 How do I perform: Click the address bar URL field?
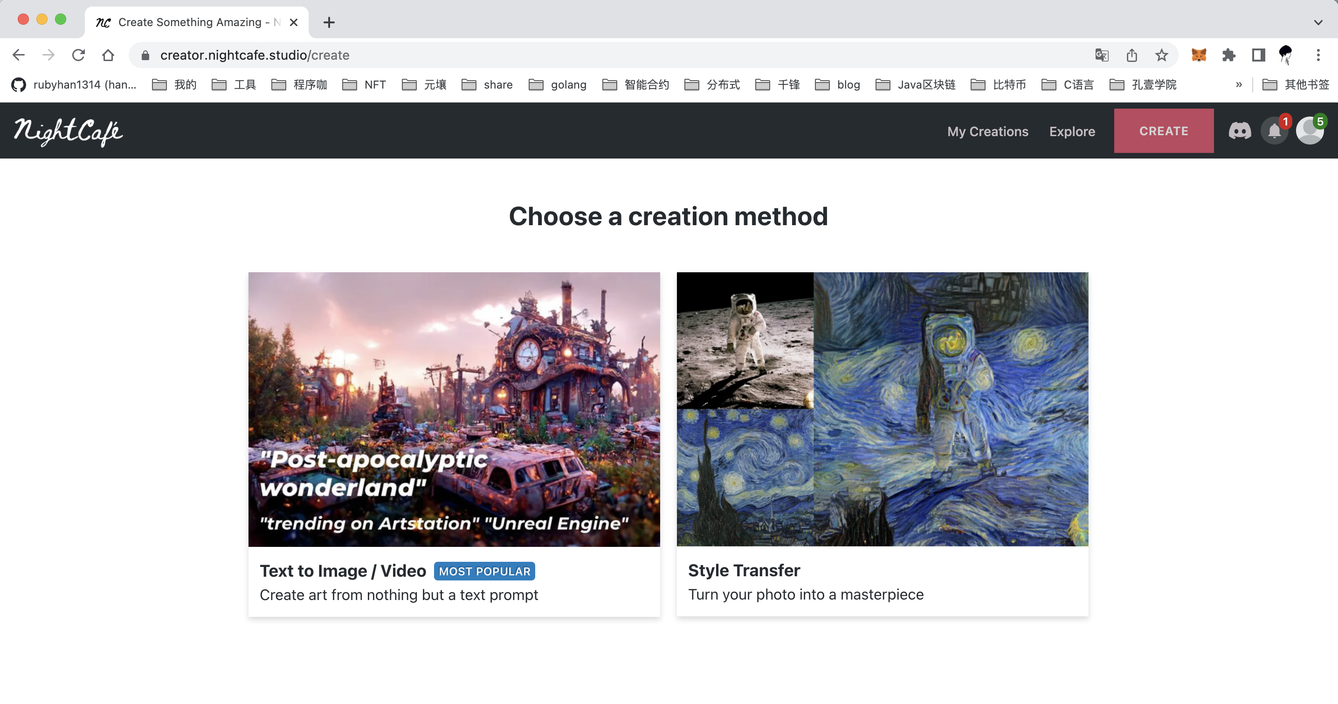click(x=255, y=55)
